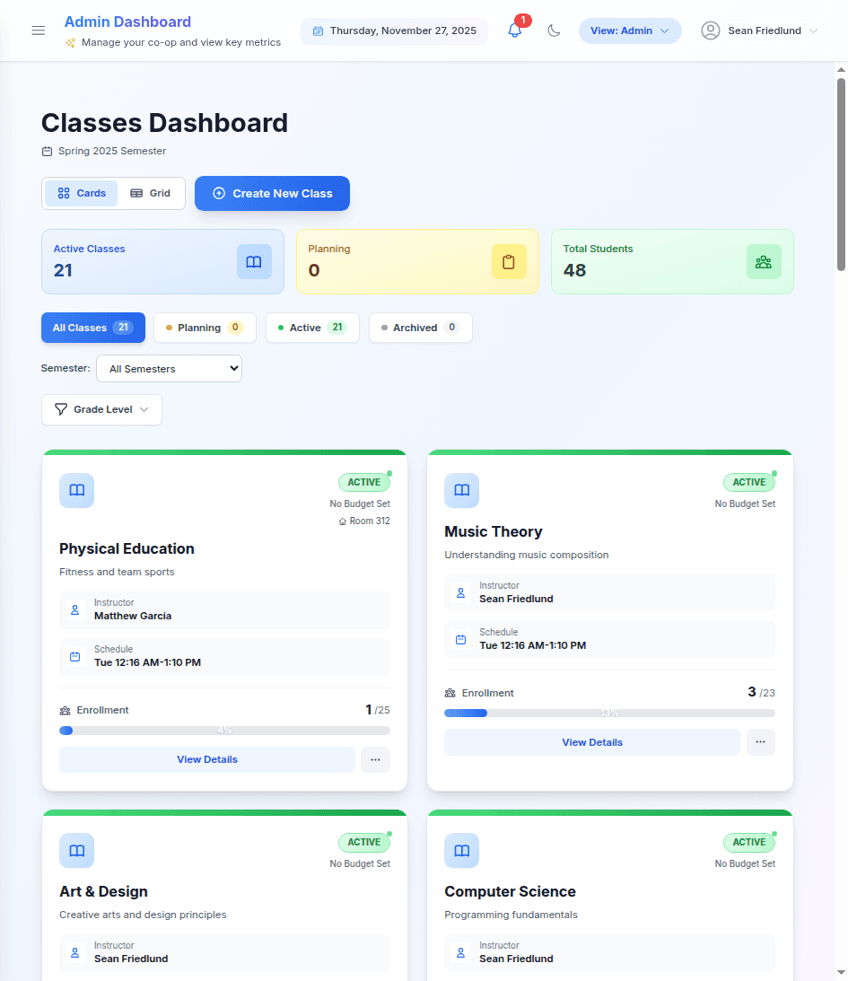848x981 pixels.
Task: Click the clipboard icon on Planning card
Action: click(x=509, y=261)
